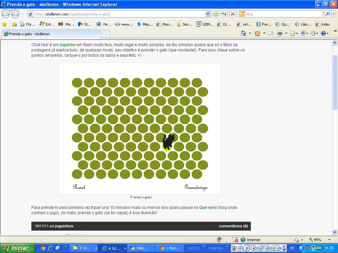Stop loading with the red X icon
Viewport: 338px width, 253px height.
click(x=233, y=14)
